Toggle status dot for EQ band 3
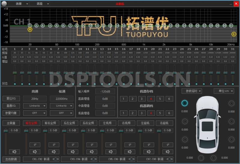The image size is (240, 164). tap(29, 84)
